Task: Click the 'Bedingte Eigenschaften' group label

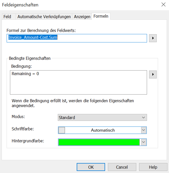Action: (30, 58)
